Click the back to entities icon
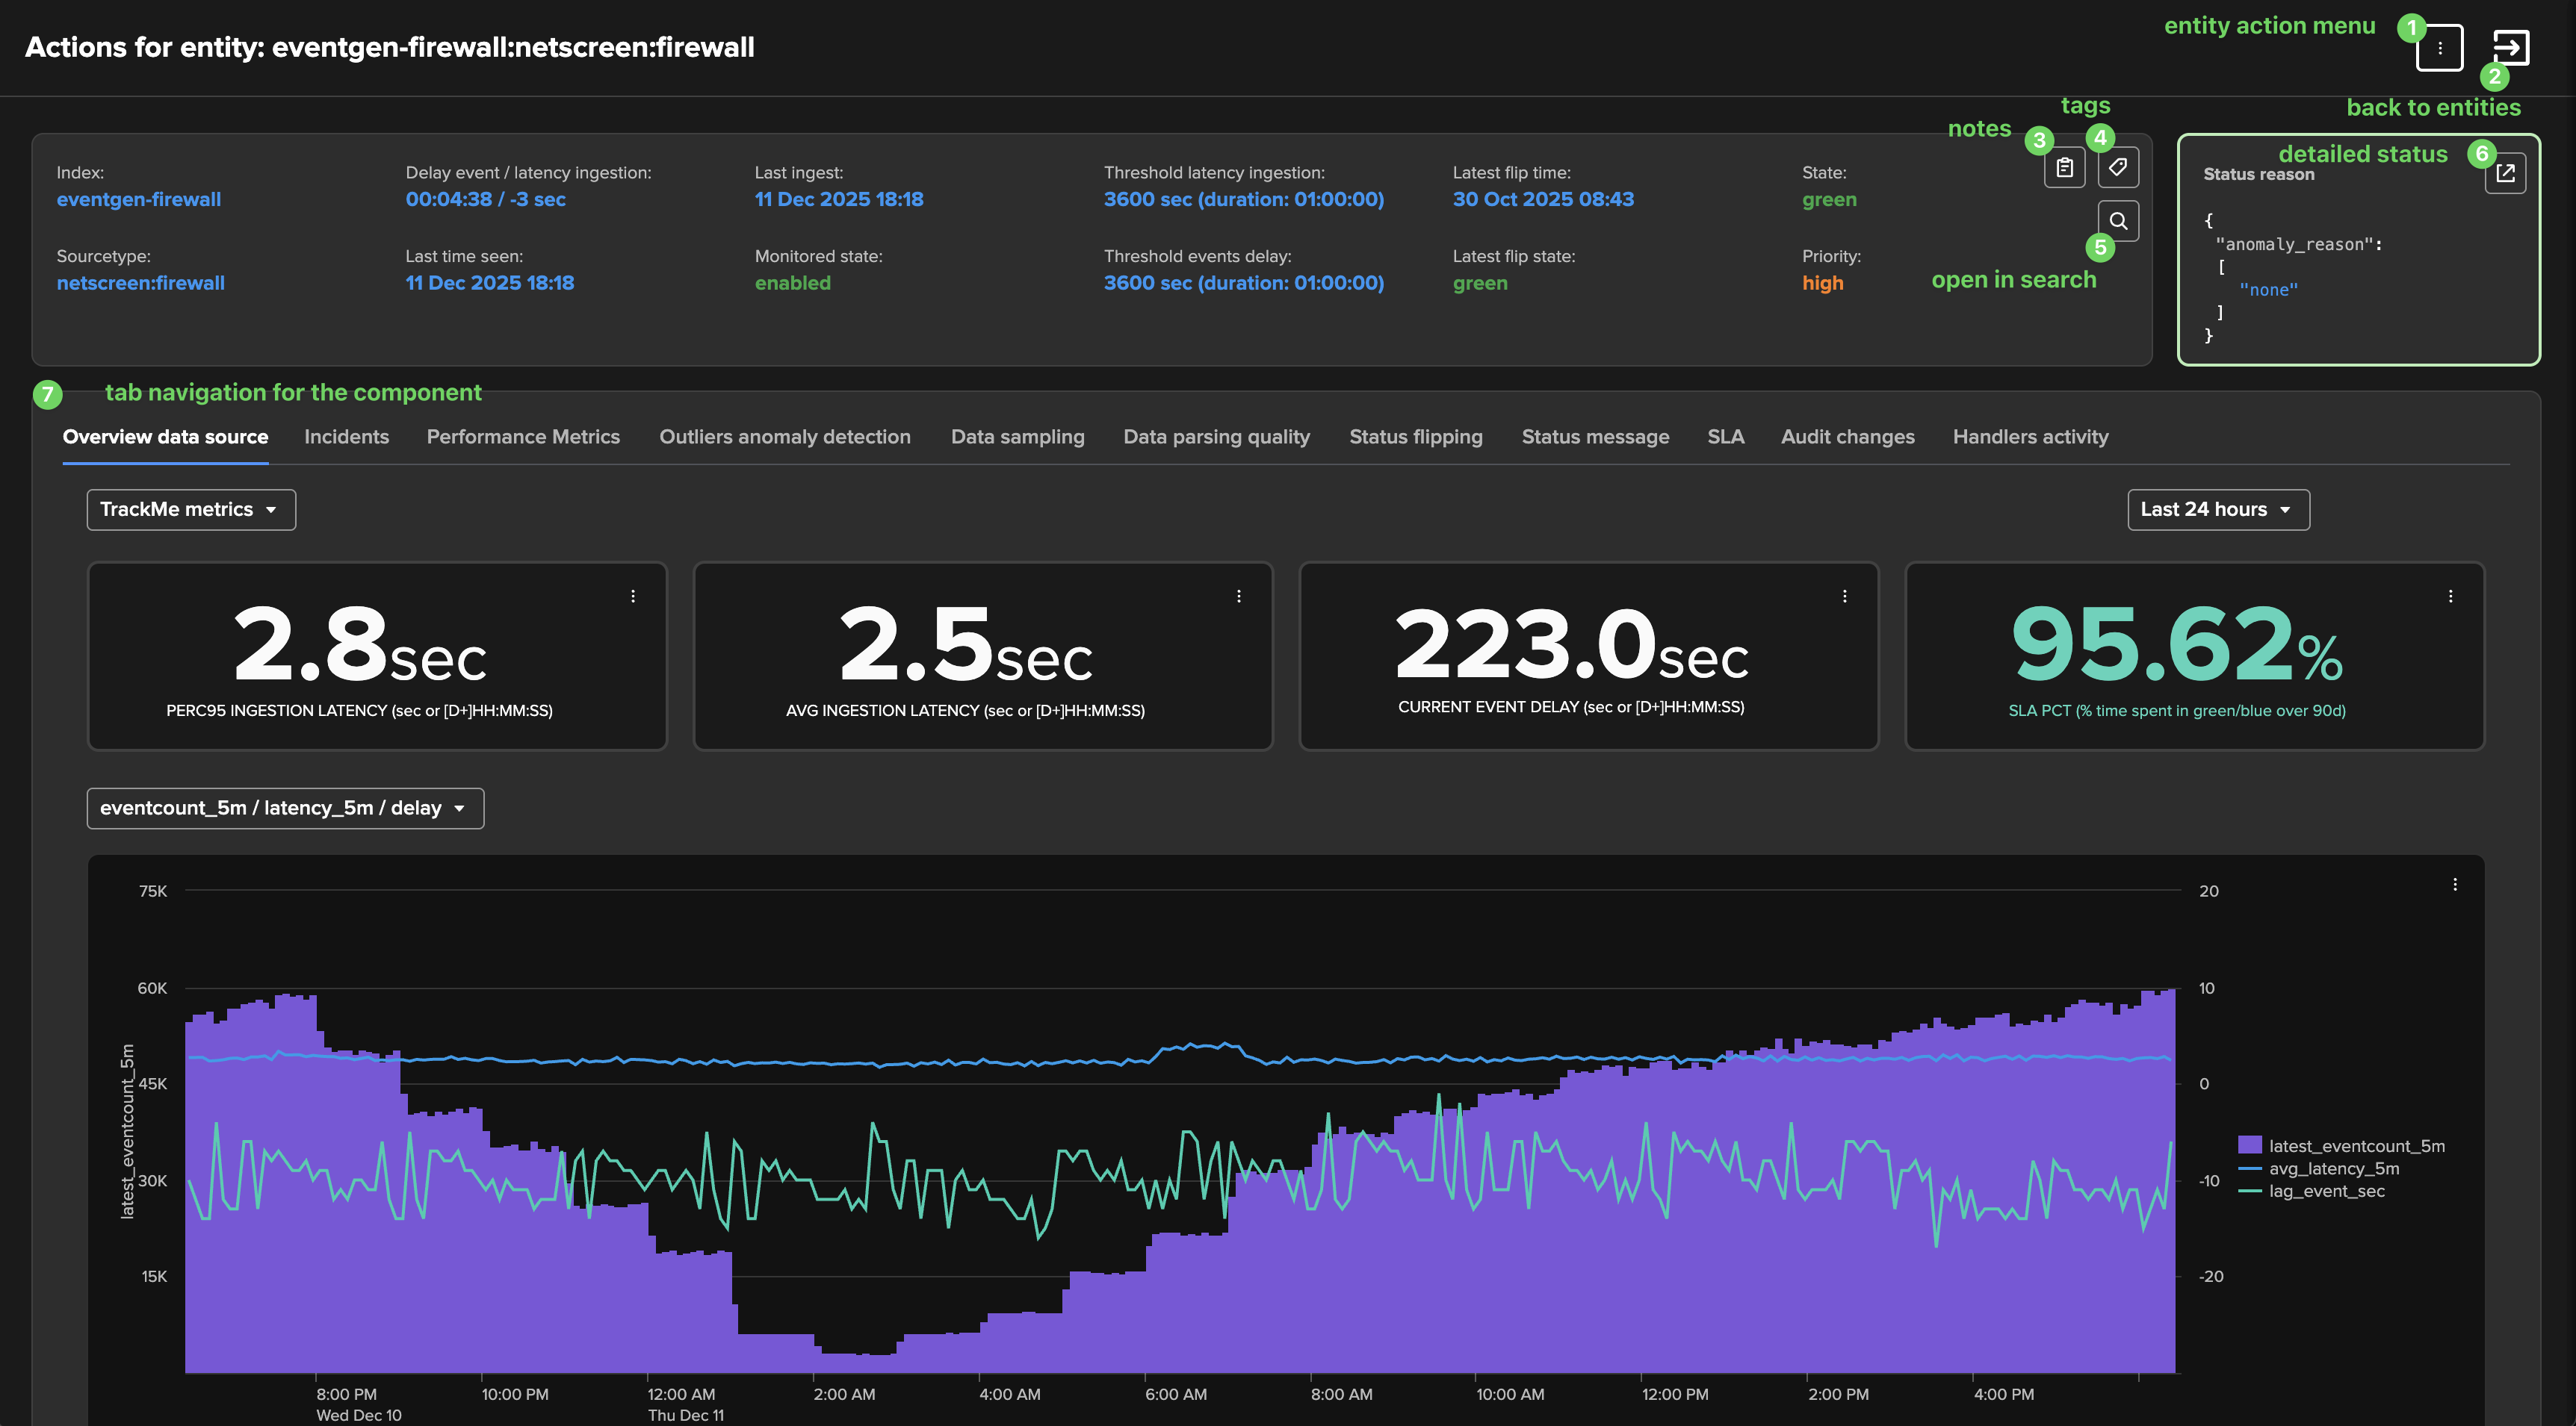 coord(2510,47)
